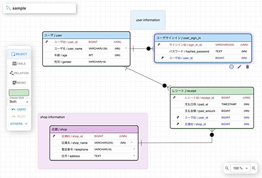This screenshot has height=178, width=262.
Task: Delete table with the trash icon
Action: click(247, 67)
